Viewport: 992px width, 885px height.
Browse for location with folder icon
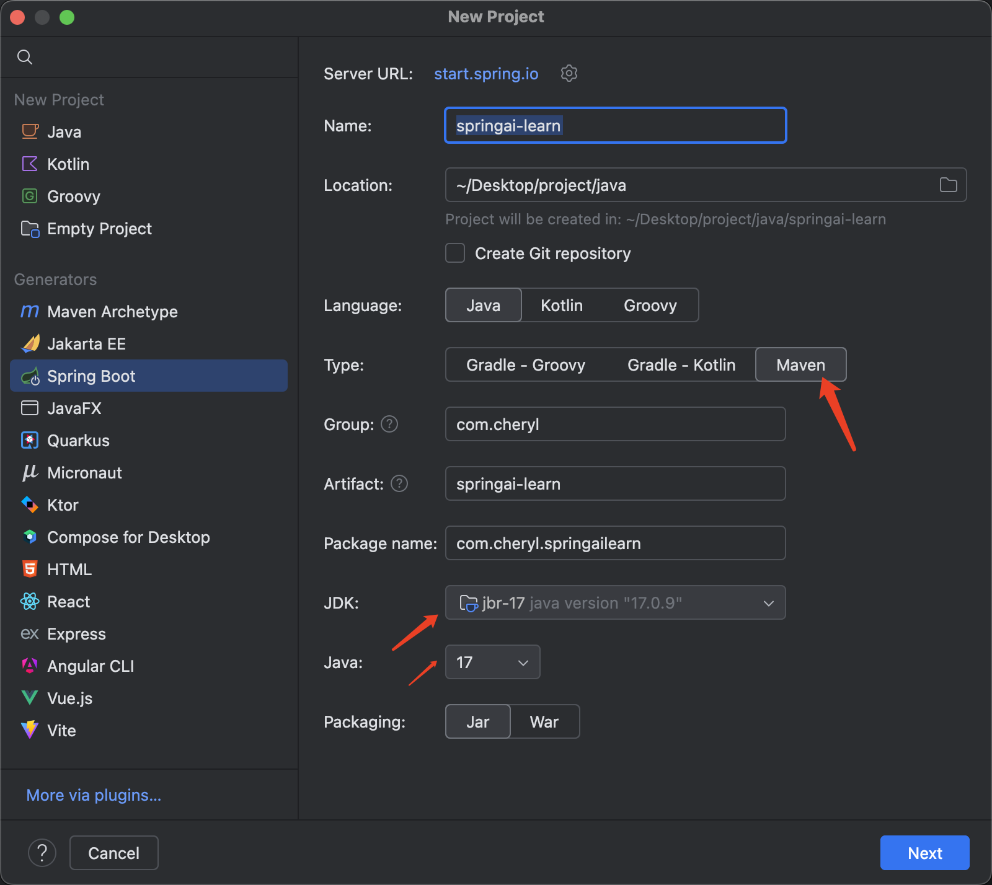pyautogui.click(x=949, y=185)
